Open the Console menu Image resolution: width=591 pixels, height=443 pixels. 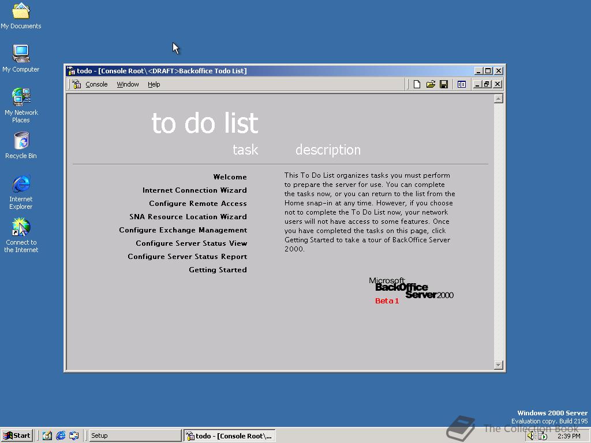[96, 84]
